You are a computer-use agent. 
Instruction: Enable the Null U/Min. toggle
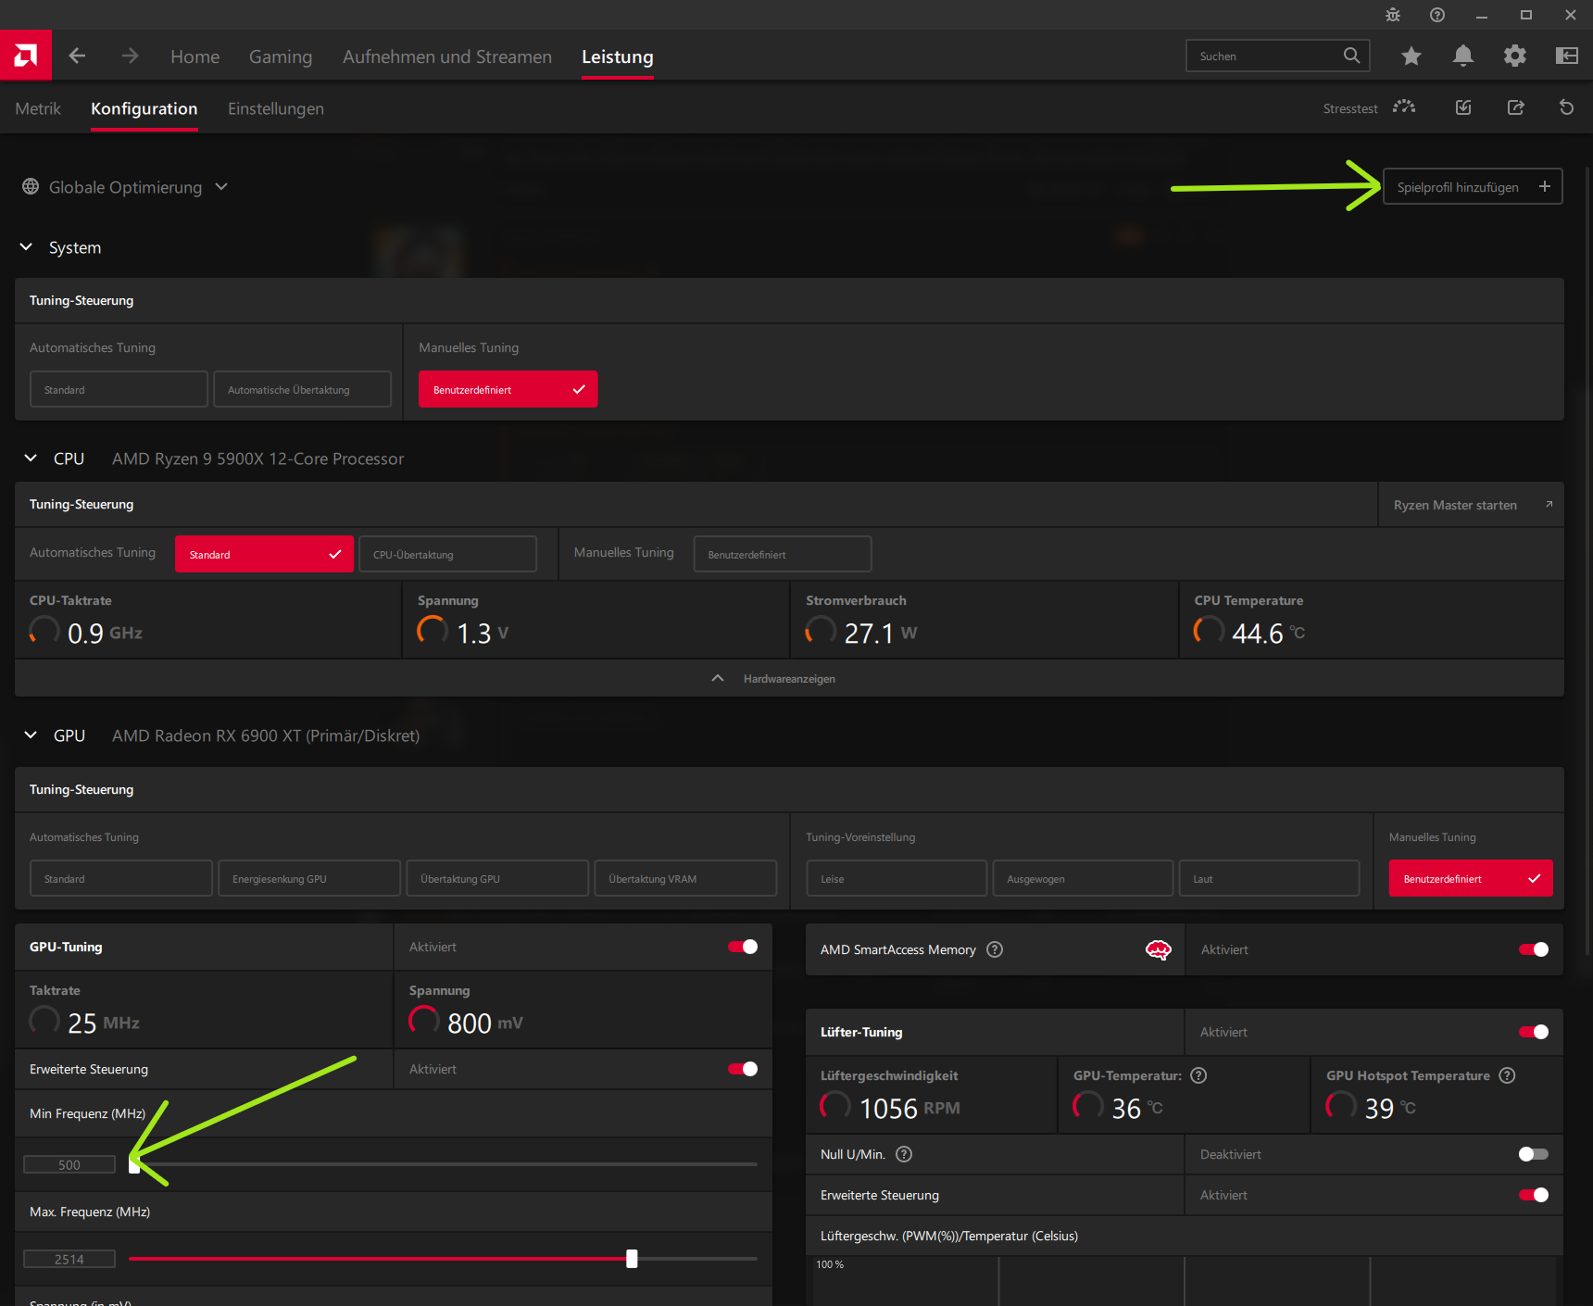(x=1532, y=1154)
